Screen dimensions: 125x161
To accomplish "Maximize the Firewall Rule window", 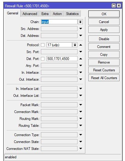I will click(114, 5).
